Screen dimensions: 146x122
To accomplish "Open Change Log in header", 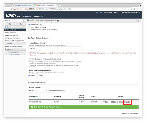I will click(27, 16).
